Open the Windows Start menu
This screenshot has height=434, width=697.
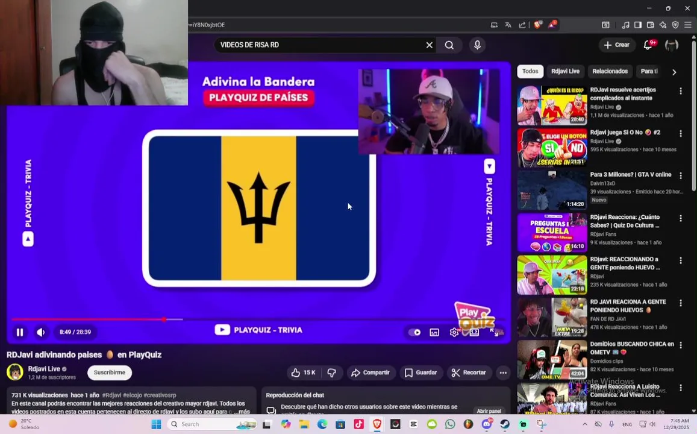point(156,424)
